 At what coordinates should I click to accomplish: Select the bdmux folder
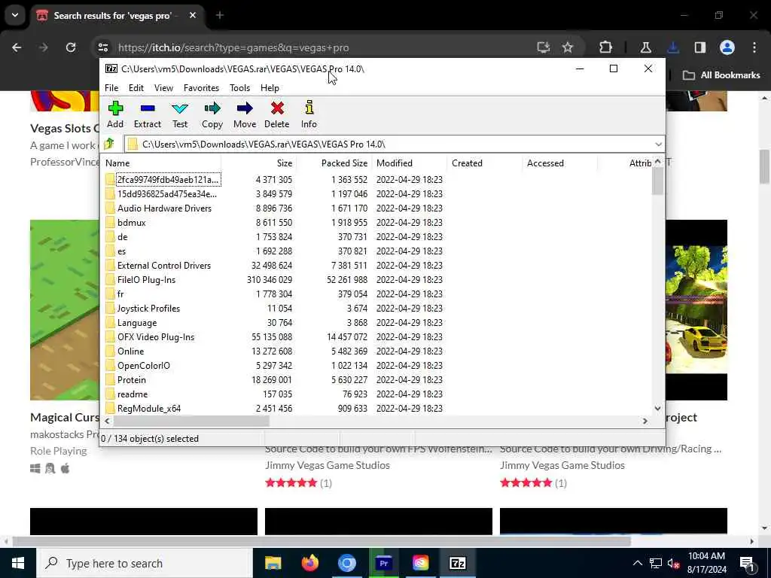132,223
